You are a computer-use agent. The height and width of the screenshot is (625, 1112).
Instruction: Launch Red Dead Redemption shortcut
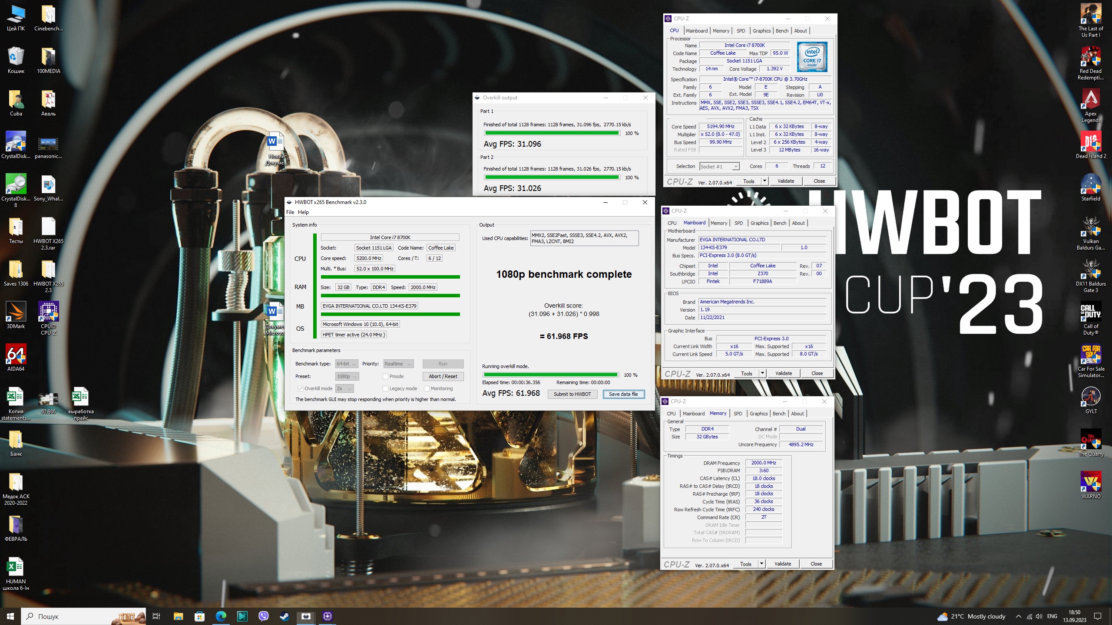[1091, 63]
